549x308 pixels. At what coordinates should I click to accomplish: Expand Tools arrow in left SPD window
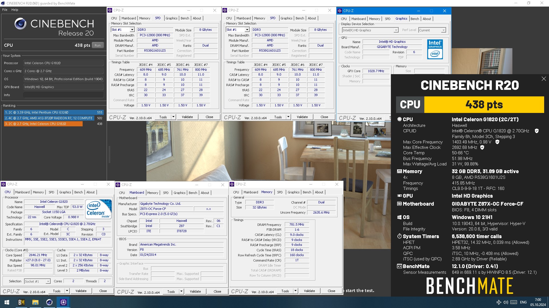coord(173,117)
